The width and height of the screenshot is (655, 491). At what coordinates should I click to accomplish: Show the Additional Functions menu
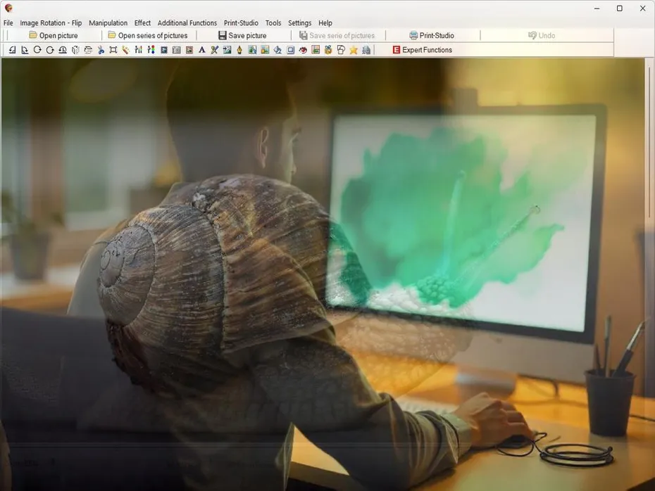187,23
